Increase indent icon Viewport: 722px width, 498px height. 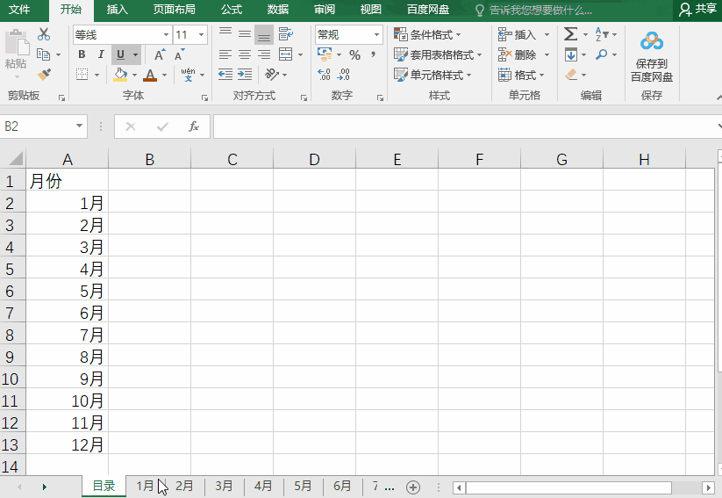[245, 75]
